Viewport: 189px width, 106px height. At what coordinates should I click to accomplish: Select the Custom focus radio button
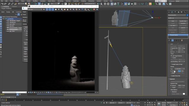point(171,58)
